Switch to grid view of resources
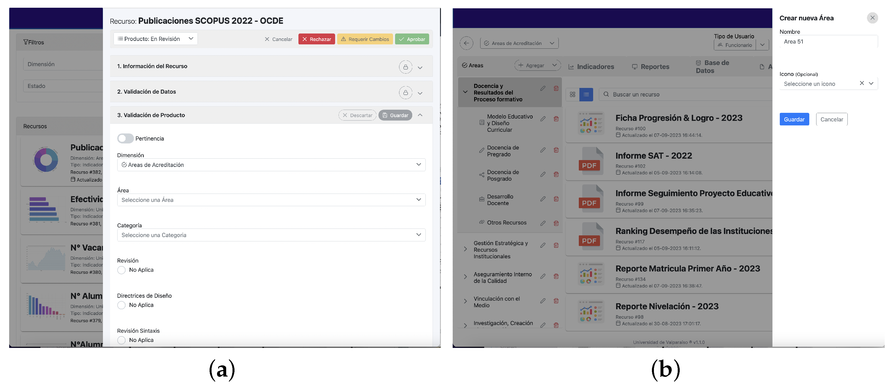 (x=572, y=94)
